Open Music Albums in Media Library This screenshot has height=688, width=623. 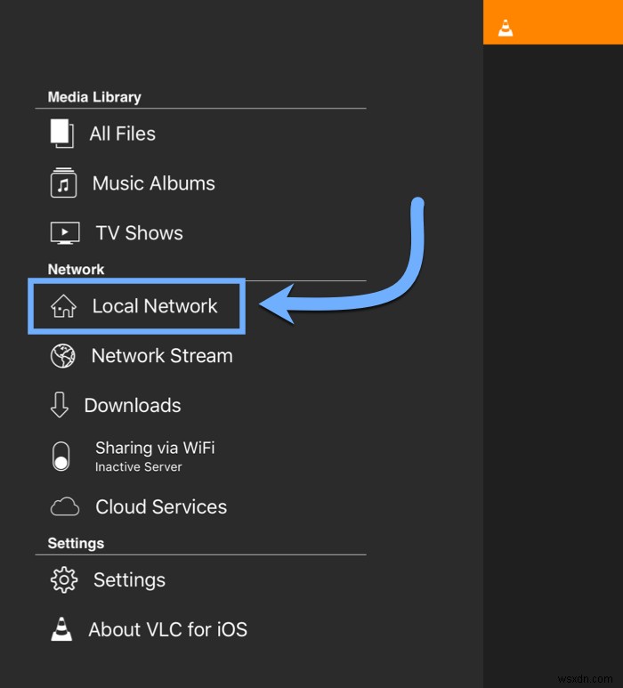pyautogui.click(x=154, y=183)
